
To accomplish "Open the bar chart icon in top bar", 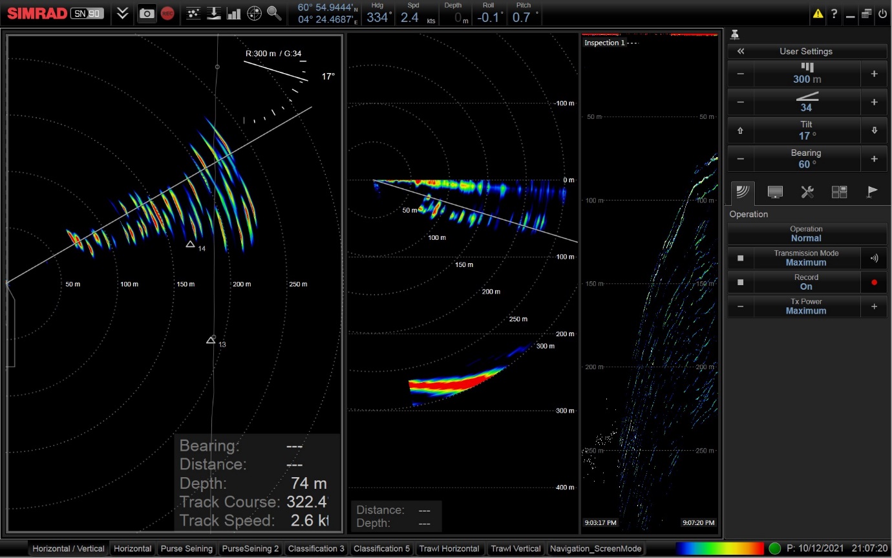I will tap(234, 14).
